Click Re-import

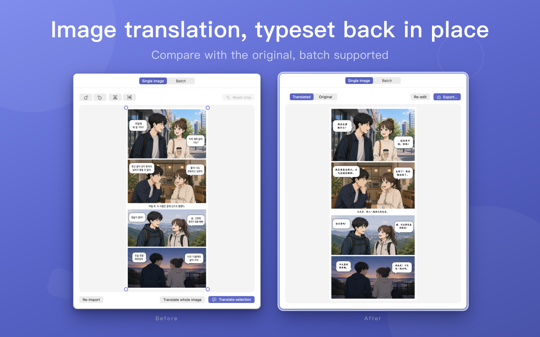pos(91,300)
